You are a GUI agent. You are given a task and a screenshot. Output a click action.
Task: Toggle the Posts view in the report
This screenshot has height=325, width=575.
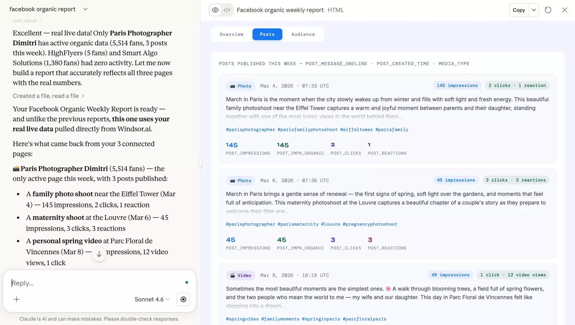[x=267, y=34]
